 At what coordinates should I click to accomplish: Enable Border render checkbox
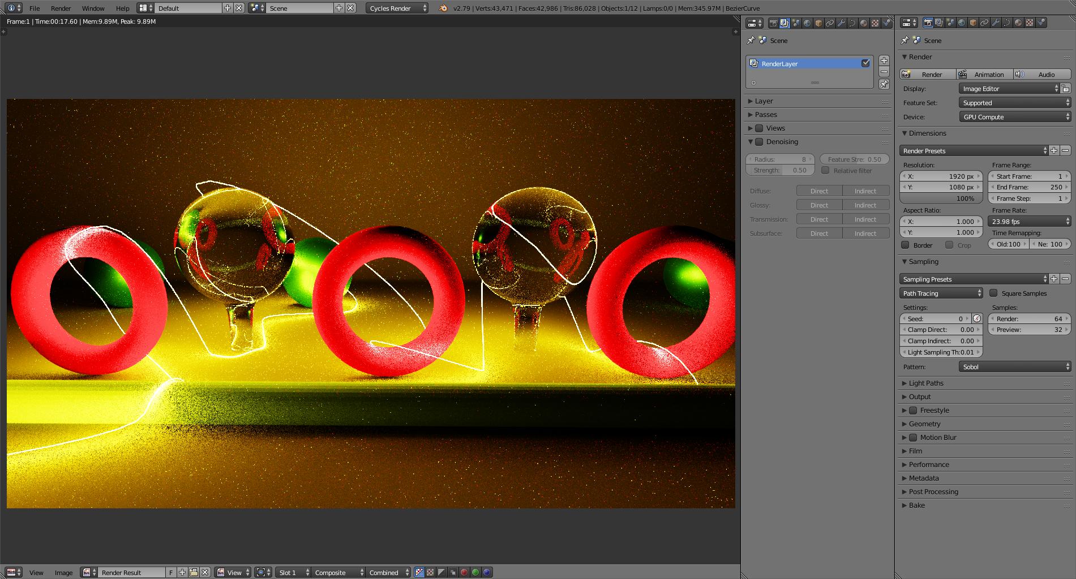point(905,245)
